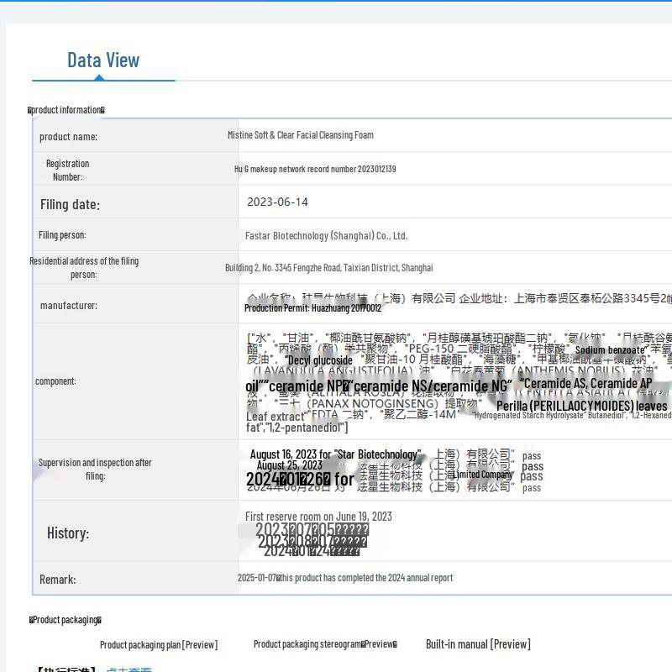
Task: Click the registration number value 2023012139
Action: [x=315, y=169]
